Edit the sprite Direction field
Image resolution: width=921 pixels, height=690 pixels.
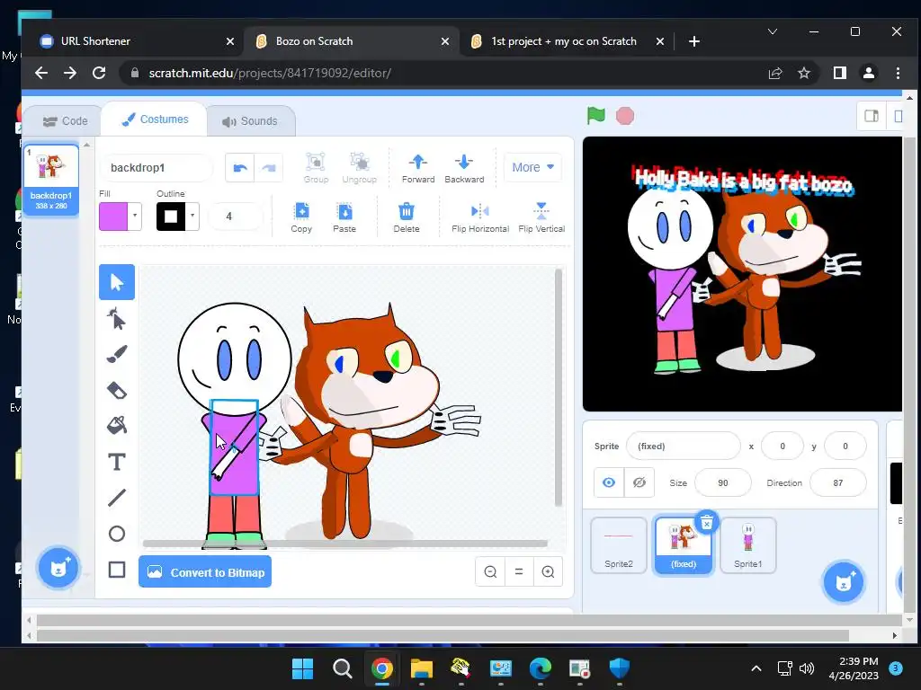837,482
